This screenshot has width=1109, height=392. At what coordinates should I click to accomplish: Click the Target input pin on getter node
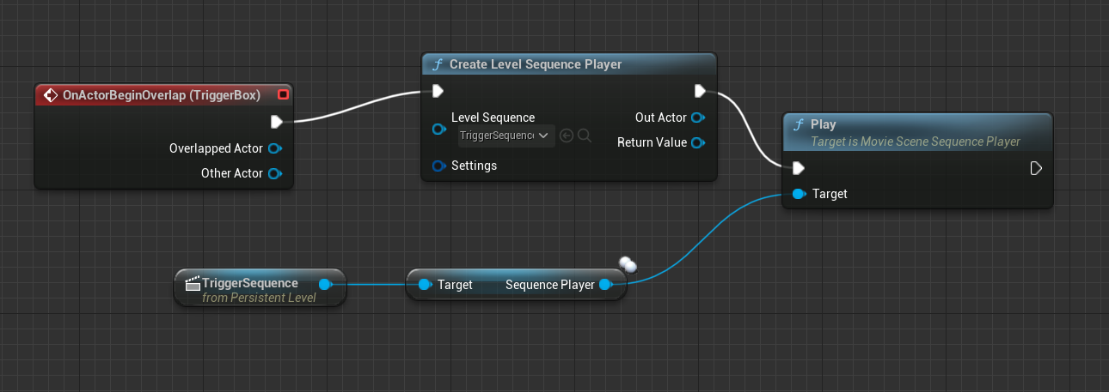point(424,285)
